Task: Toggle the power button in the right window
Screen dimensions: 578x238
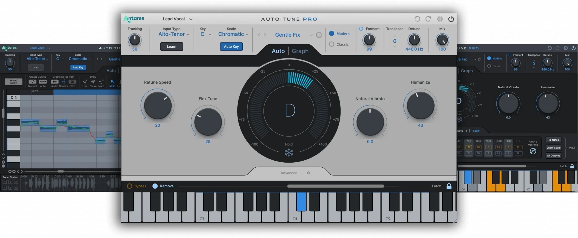Action: click(573, 48)
